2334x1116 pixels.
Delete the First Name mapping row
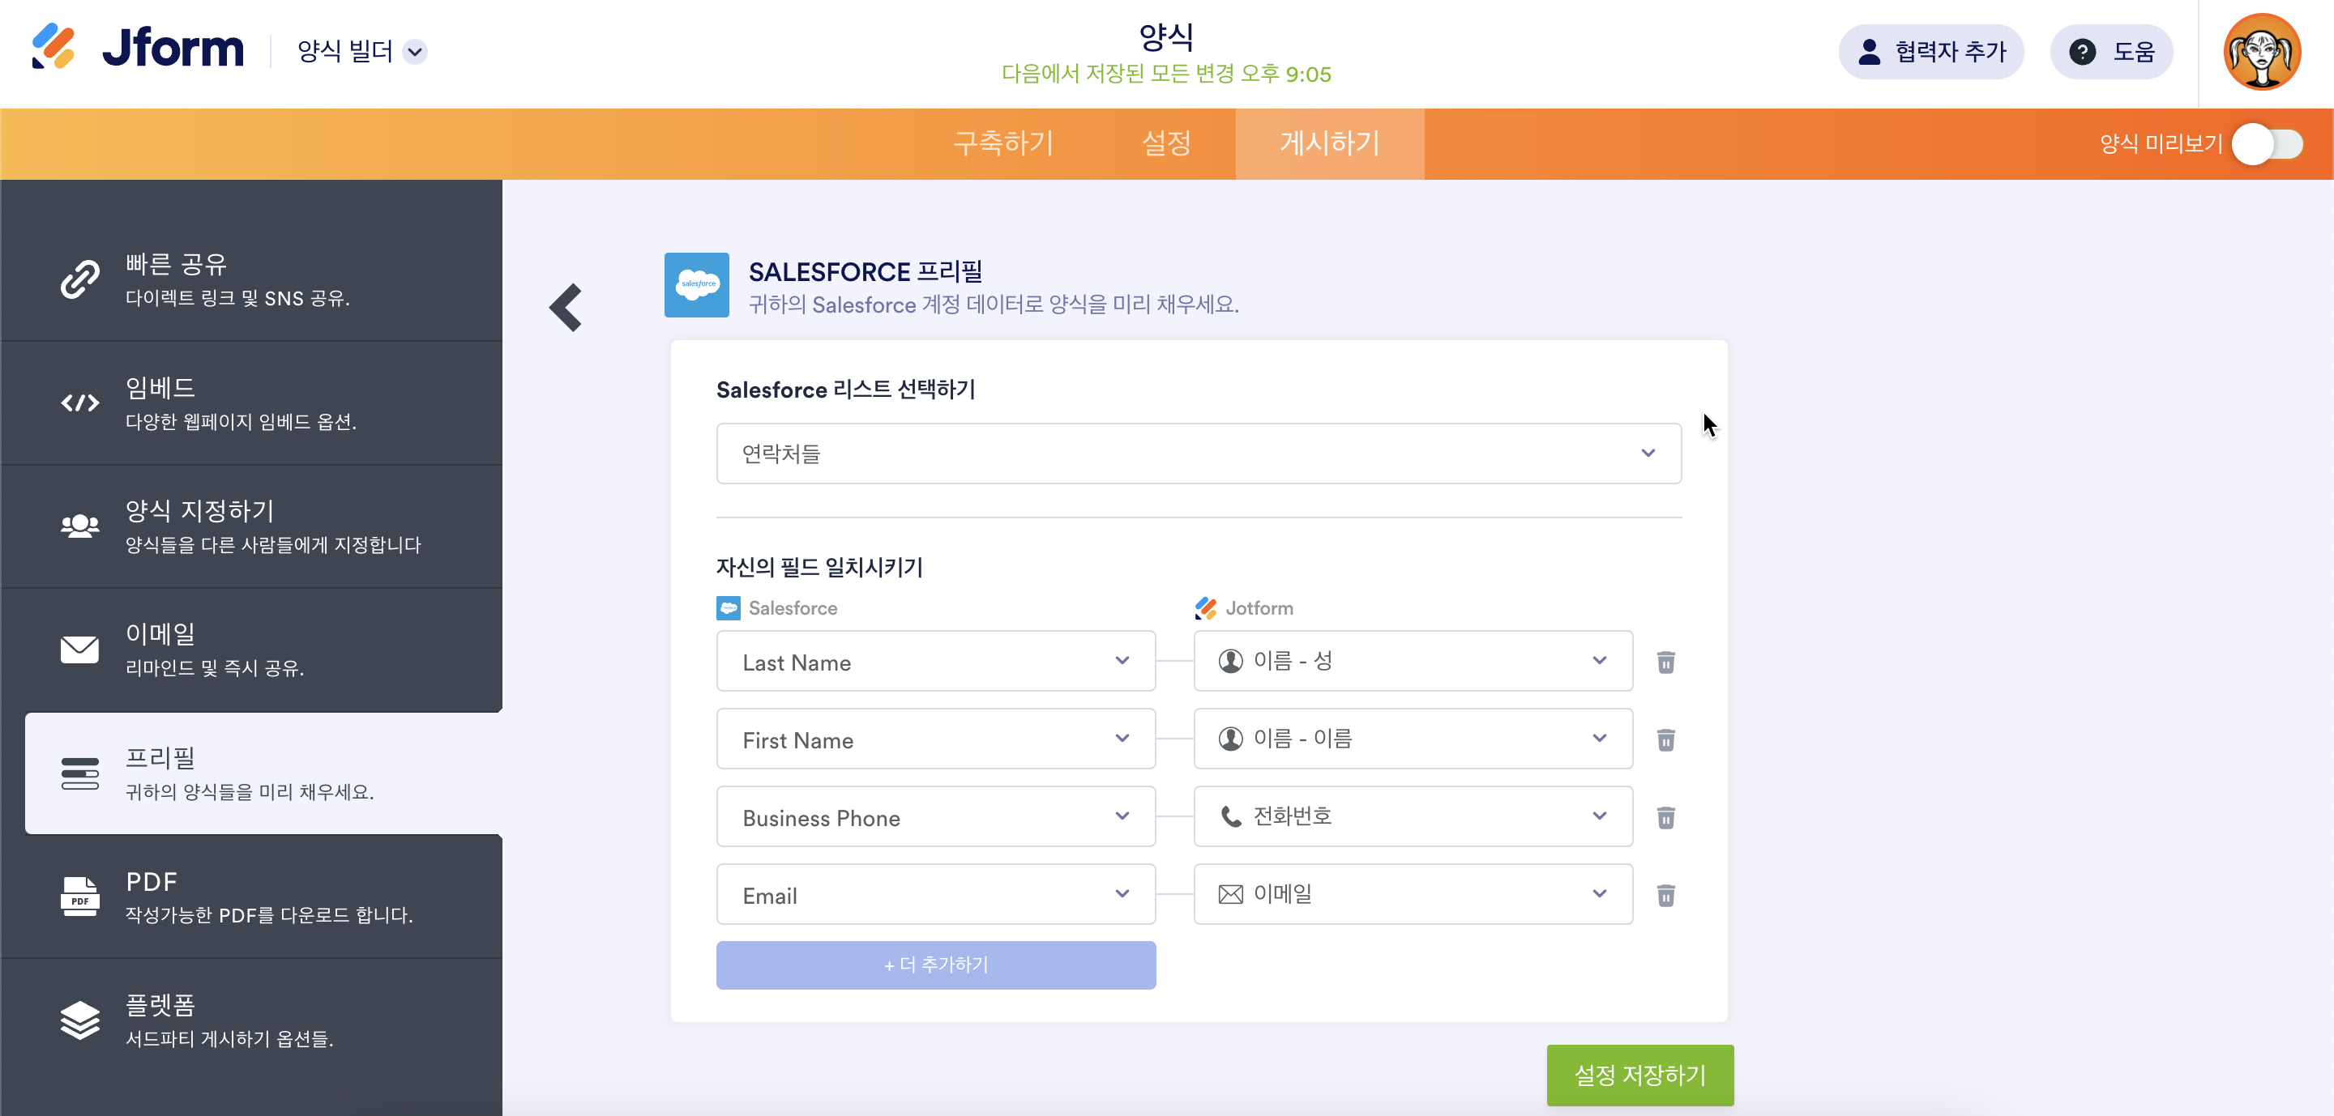pyautogui.click(x=1665, y=740)
